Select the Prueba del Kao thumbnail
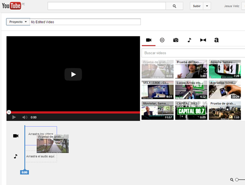Screen dimensions: 245x185 point(191,69)
